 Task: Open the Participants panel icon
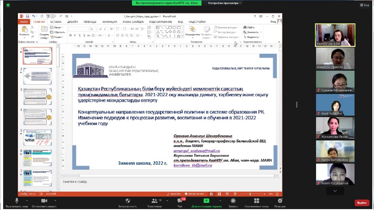pos(154,201)
